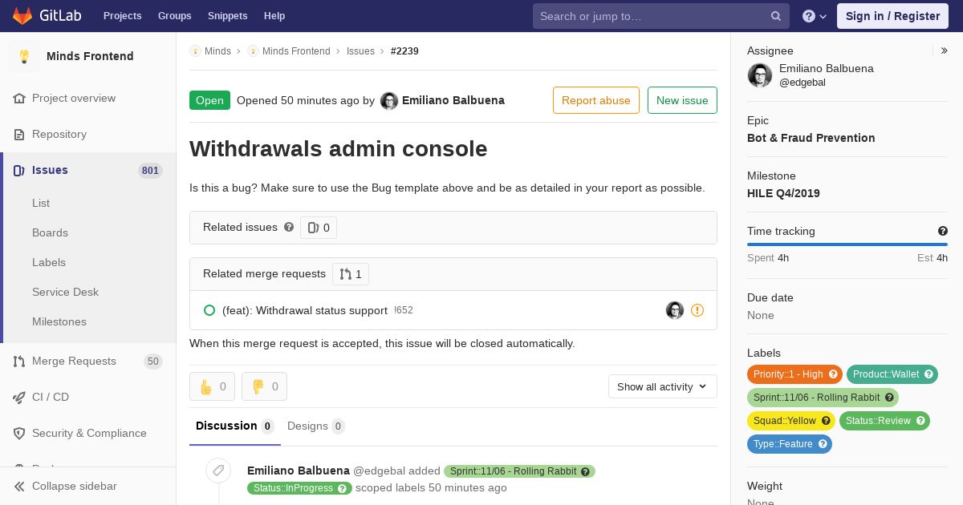Image resolution: width=963 pixels, height=505 pixels.
Task: Click the Project overview home icon
Action: (x=19, y=99)
